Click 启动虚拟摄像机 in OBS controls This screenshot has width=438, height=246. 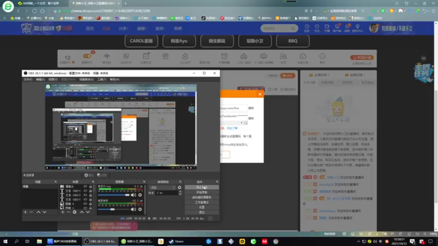click(x=201, y=197)
